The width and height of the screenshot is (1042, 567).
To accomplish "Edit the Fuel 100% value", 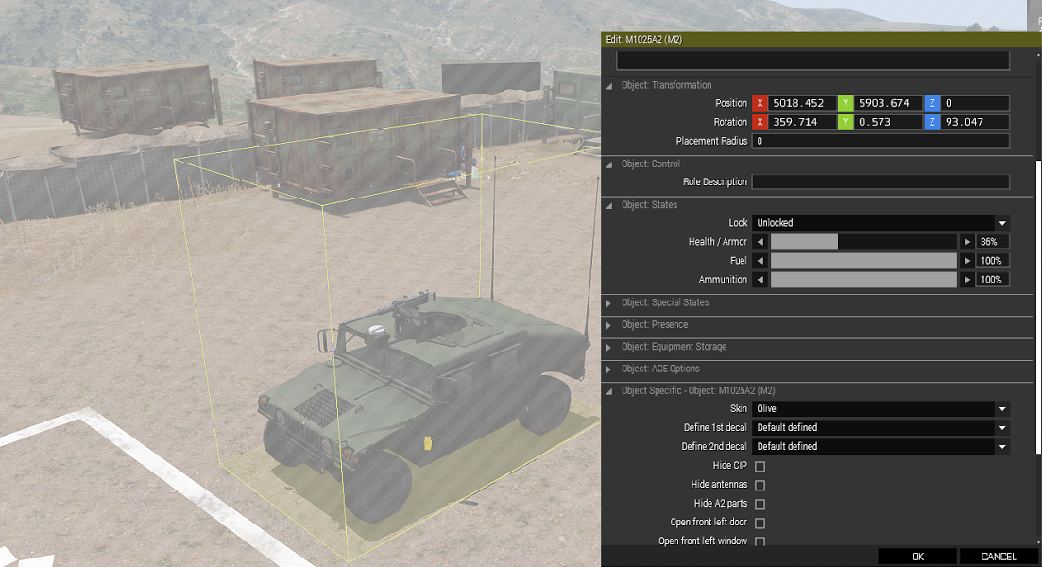I will click(993, 261).
